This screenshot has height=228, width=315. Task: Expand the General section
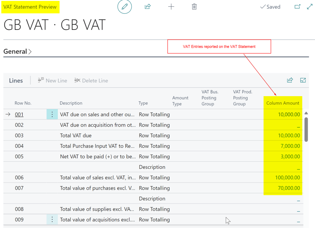(18, 51)
